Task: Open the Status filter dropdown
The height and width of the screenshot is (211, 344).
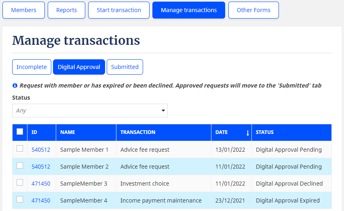Action: (x=90, y=111)
